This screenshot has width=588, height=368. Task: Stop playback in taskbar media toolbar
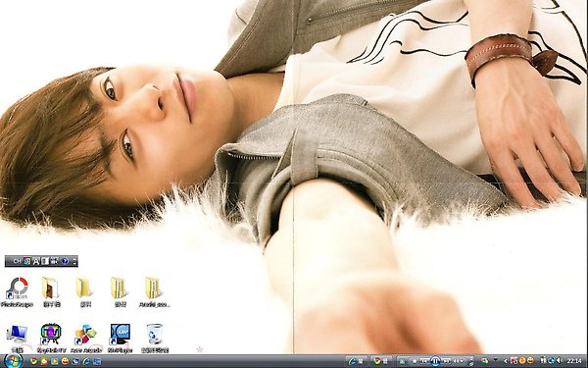(x=415, y=361)
